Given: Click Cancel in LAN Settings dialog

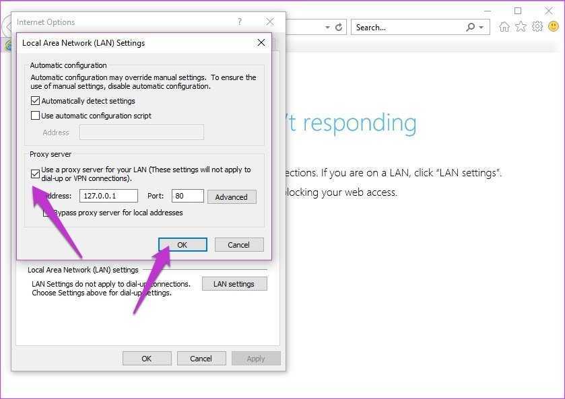Looking at the screenshot, I should pos(239,245).
